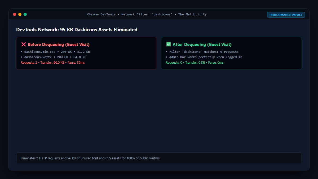This screenshot has width=318, height=179.
Task: Click the green maximize window dot
Action: tap(25, 14)
